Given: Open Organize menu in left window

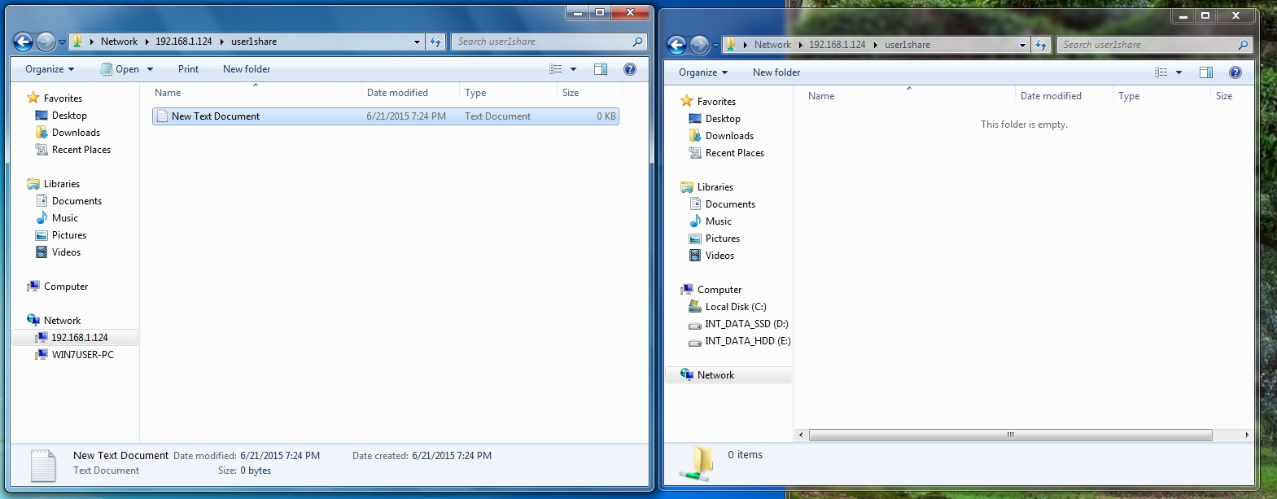Looking at the screenshot, I should pos(50,69).
